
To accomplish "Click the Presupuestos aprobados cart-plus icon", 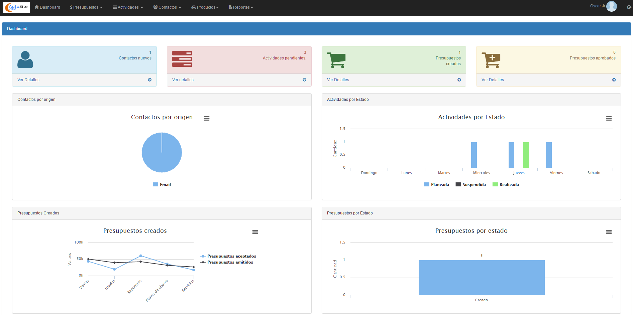I will (x=491, y=60).
